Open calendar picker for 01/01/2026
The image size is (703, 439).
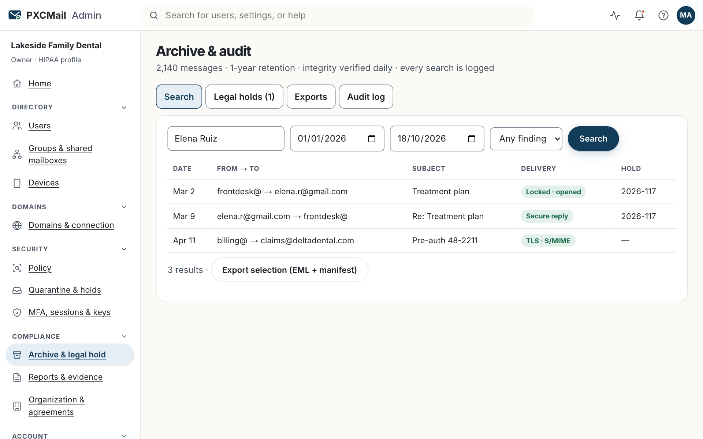pos(372,139)
